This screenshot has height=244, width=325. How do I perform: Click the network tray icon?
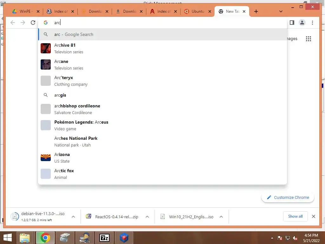pos(288,238)
